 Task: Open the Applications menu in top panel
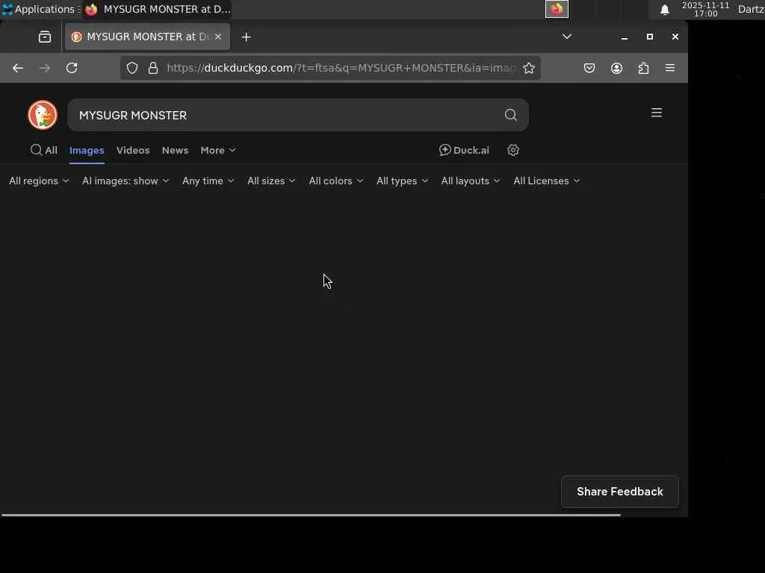coord(40,9)
